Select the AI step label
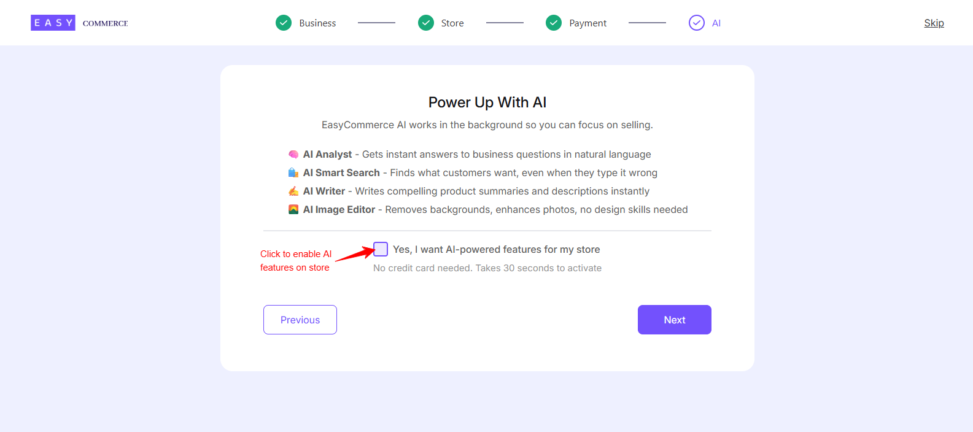Screen dimensions: 973x432 click(x=716, y=23)
